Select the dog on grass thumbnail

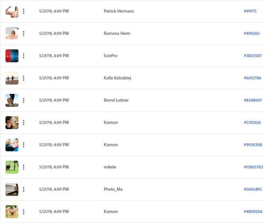pos(12,167)
